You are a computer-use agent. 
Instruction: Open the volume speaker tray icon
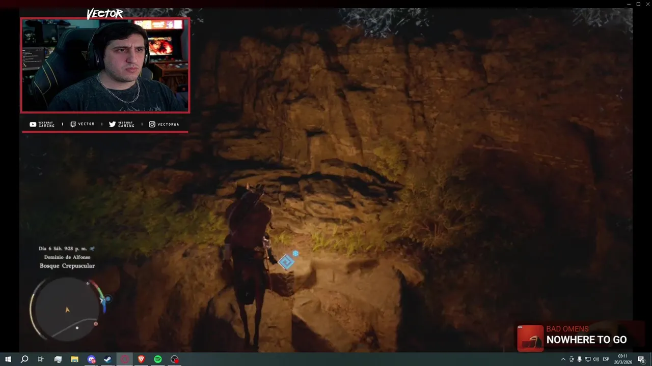click(x=595, y=359)
